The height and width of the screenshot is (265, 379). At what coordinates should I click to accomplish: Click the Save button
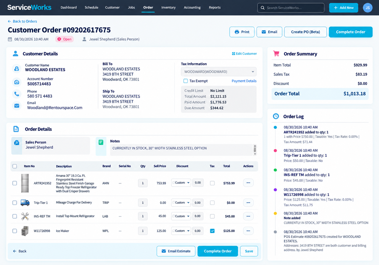[249, 251]
